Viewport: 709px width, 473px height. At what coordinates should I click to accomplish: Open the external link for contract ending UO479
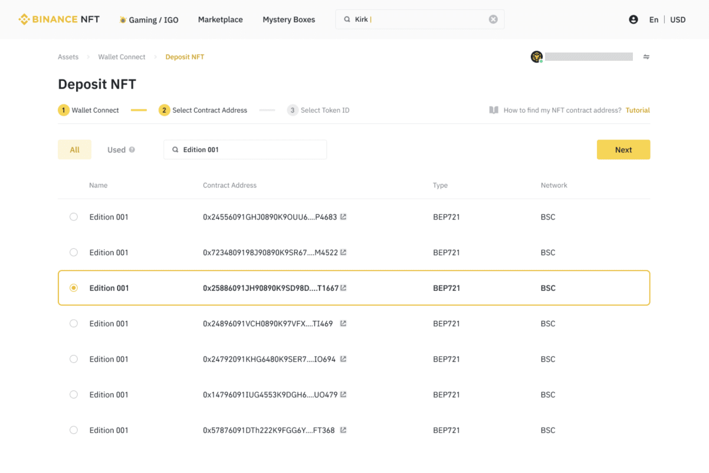point(343,394)
